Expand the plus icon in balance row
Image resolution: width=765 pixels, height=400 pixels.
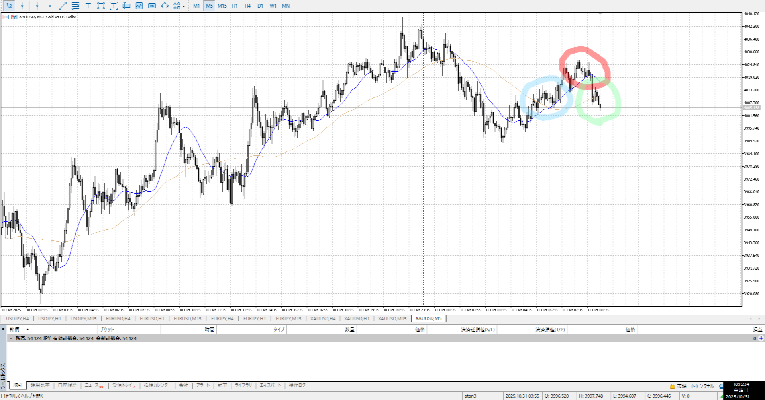761,338
